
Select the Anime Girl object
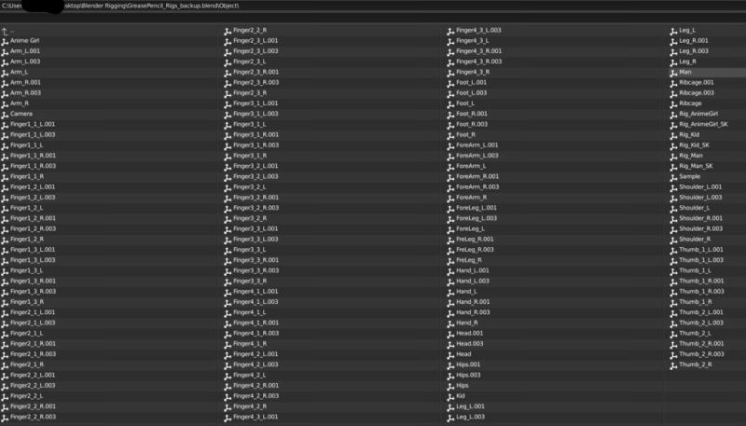(25, 41)
